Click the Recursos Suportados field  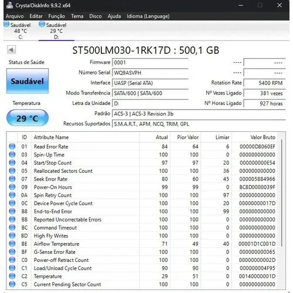199,124
